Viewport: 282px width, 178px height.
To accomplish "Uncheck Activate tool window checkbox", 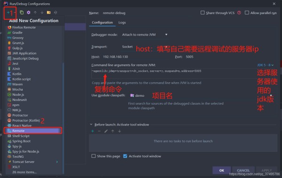I will [125, 156].
